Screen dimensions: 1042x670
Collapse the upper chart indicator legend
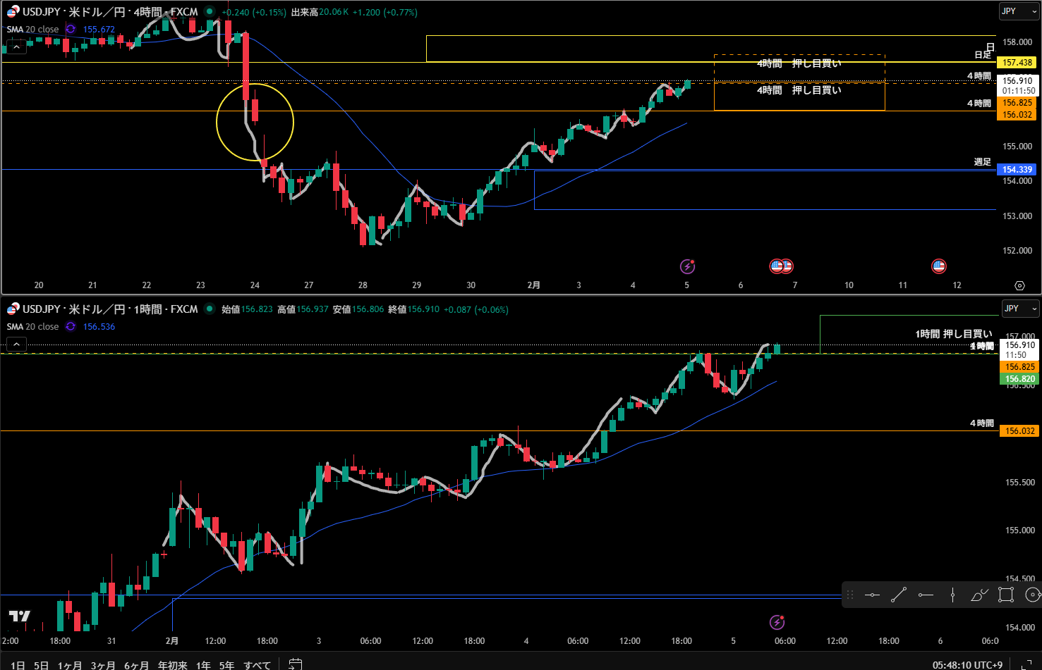tap(16, 47)
